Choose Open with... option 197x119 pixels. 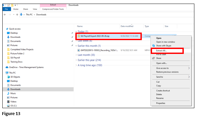click(x=161, y=63)
